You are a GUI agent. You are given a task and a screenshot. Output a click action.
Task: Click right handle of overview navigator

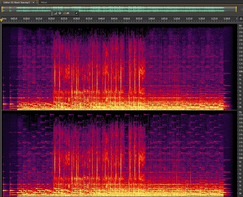tap(236, 9)
